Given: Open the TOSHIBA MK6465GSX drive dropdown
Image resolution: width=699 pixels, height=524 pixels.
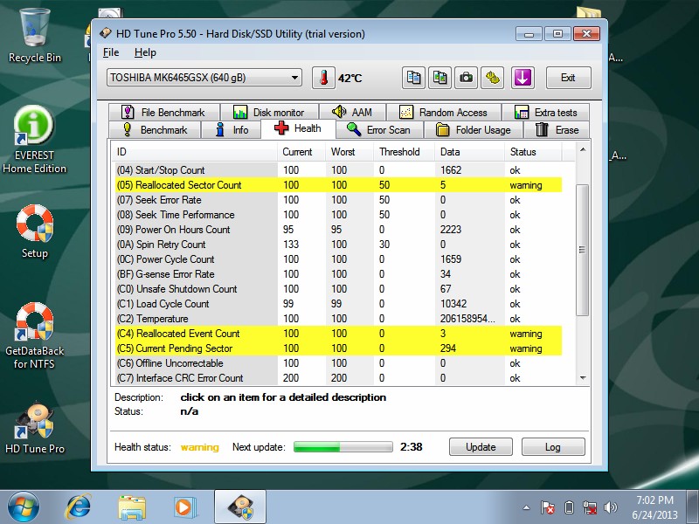Looking at the screenshot, I should (204, 78).
